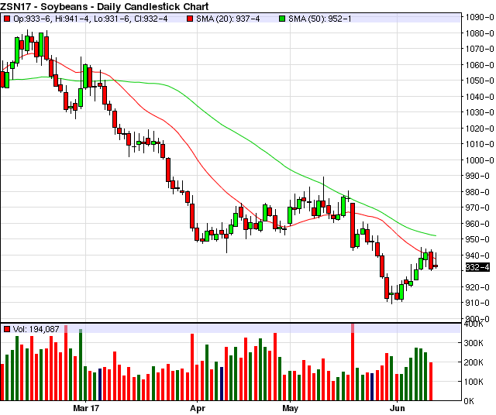Click the red OHLC legend swatch
Screen dimensions: 496x415
point(7,19)
